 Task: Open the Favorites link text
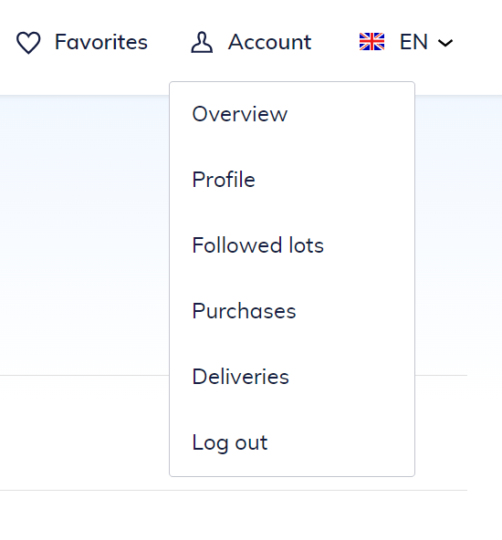pos(101,42)
